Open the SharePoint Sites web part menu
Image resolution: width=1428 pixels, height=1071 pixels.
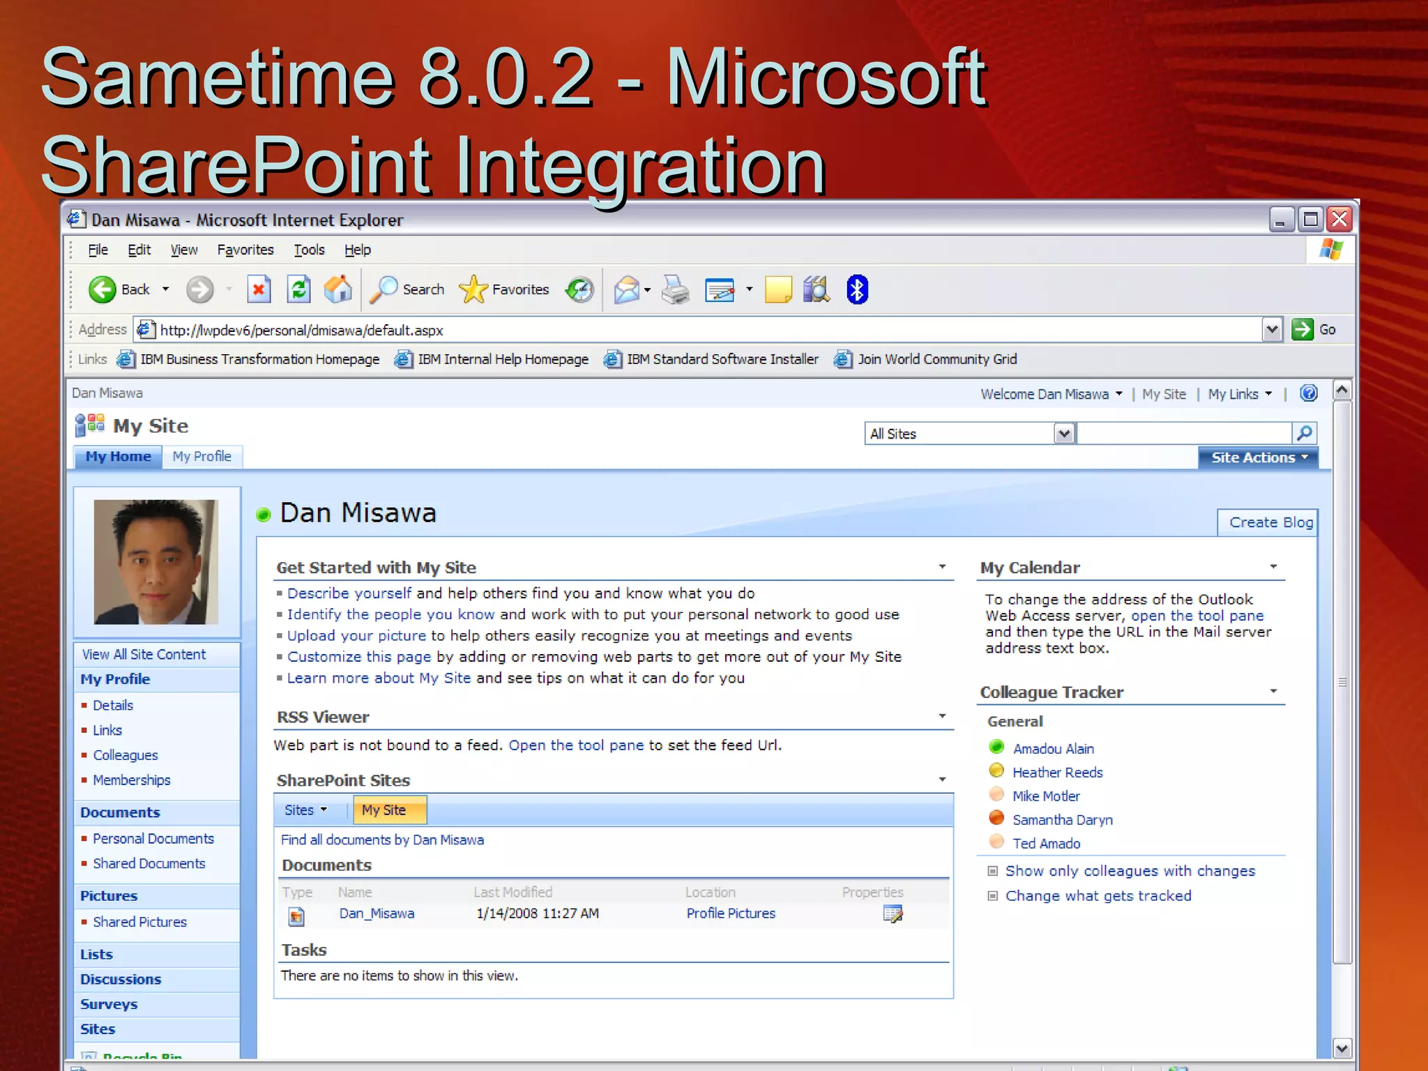point(942,780)
